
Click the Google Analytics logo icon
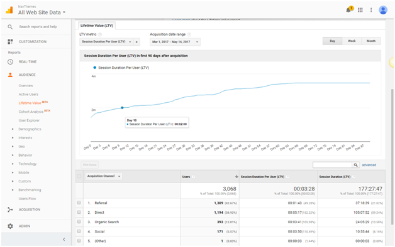pyautogui.click(x=9, y=10)
